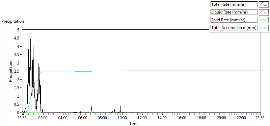Click the Time x-axis title
Screen dimensions: 270x126
(x=134, y=123)
